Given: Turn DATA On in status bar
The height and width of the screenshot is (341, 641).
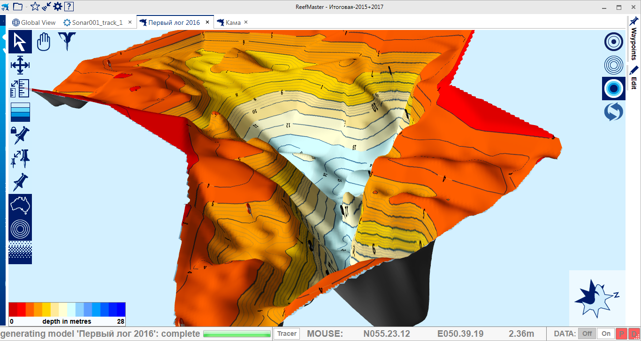Looking at the screenshot, I should pyautogui.click(x=606, y=334).
